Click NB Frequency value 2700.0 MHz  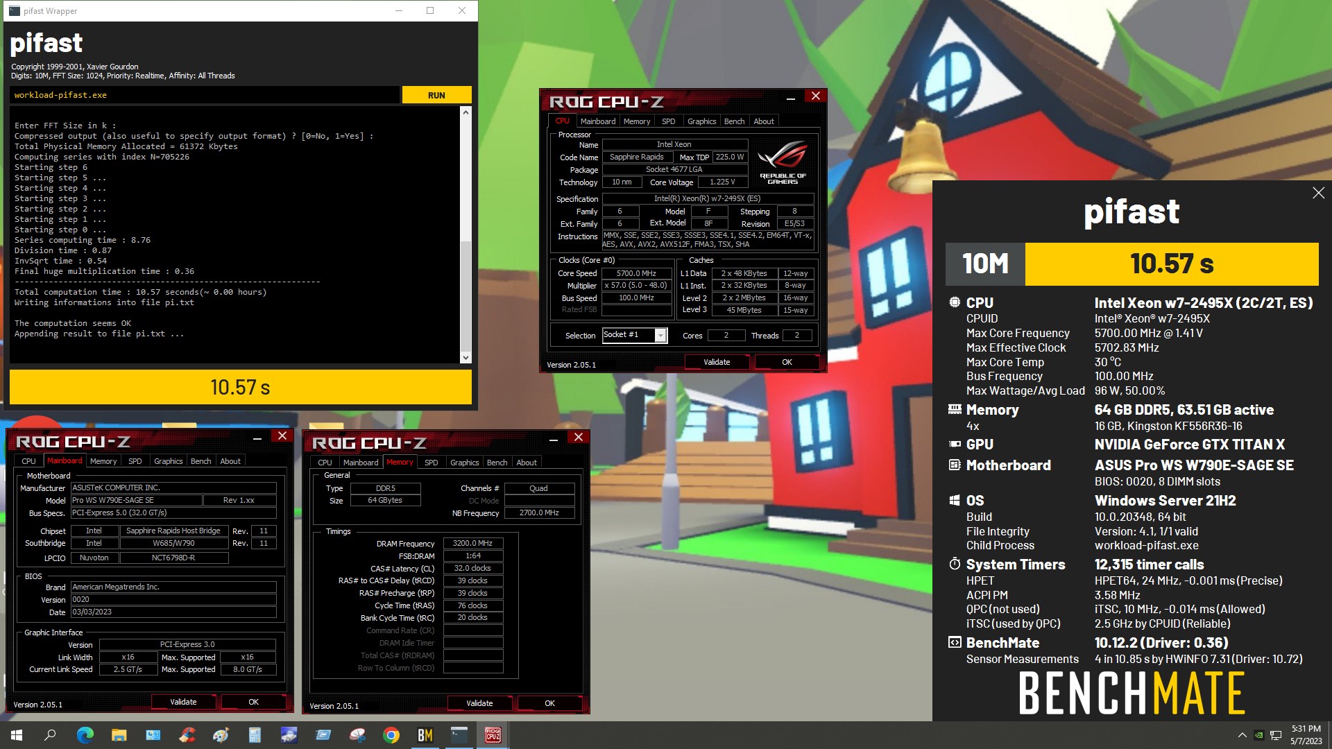point(539,513)
